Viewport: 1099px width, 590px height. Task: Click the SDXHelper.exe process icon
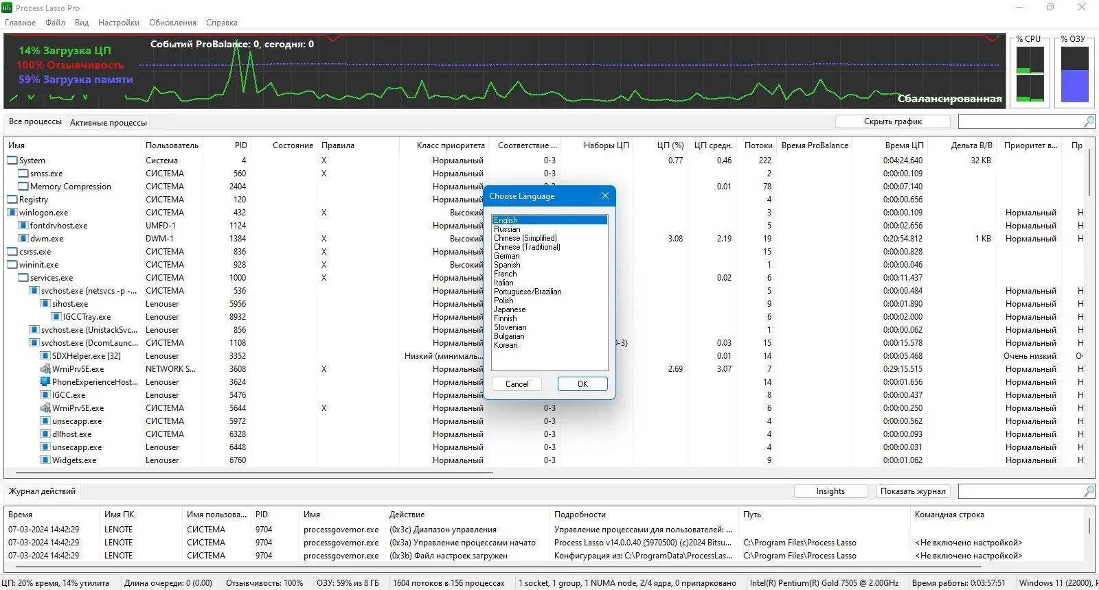45,356
